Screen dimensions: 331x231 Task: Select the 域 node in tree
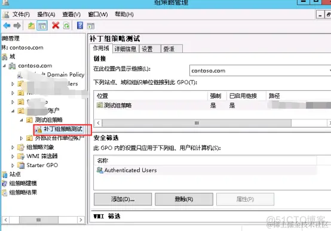[x=13, y=57]
